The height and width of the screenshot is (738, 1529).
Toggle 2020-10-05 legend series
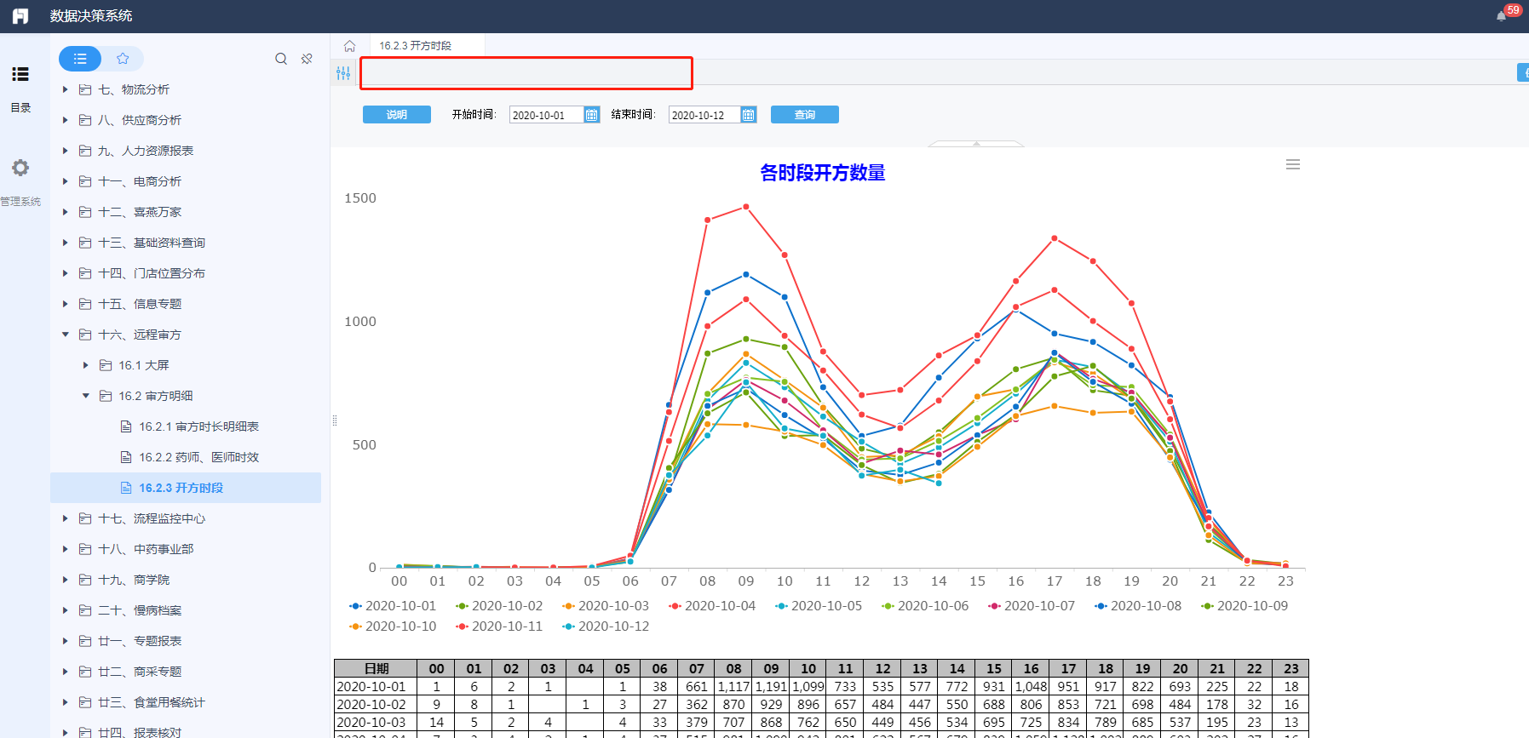point(819,606)
